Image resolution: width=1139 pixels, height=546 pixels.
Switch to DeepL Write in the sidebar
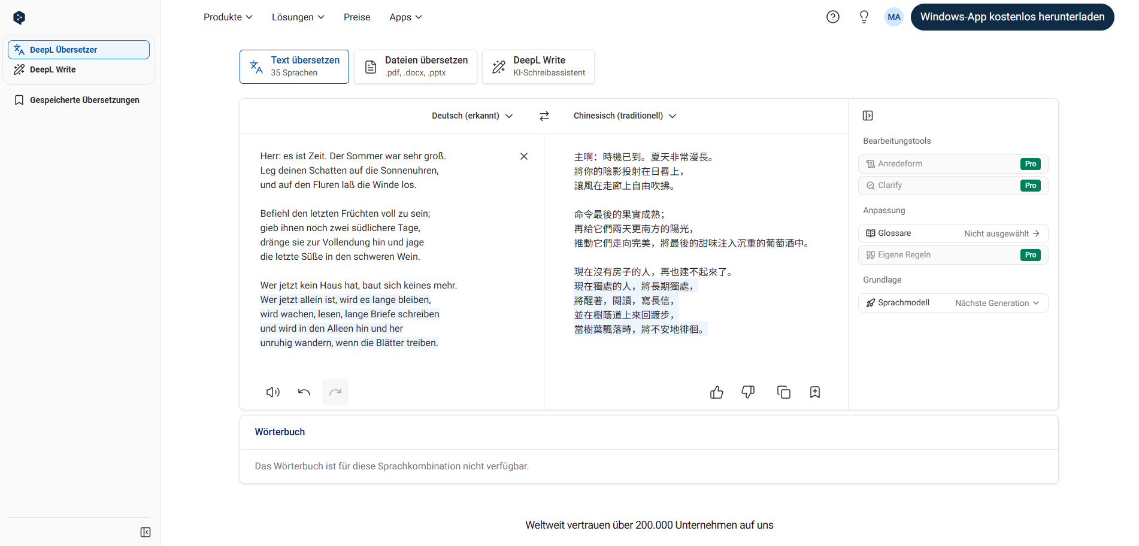pos(52,69)
